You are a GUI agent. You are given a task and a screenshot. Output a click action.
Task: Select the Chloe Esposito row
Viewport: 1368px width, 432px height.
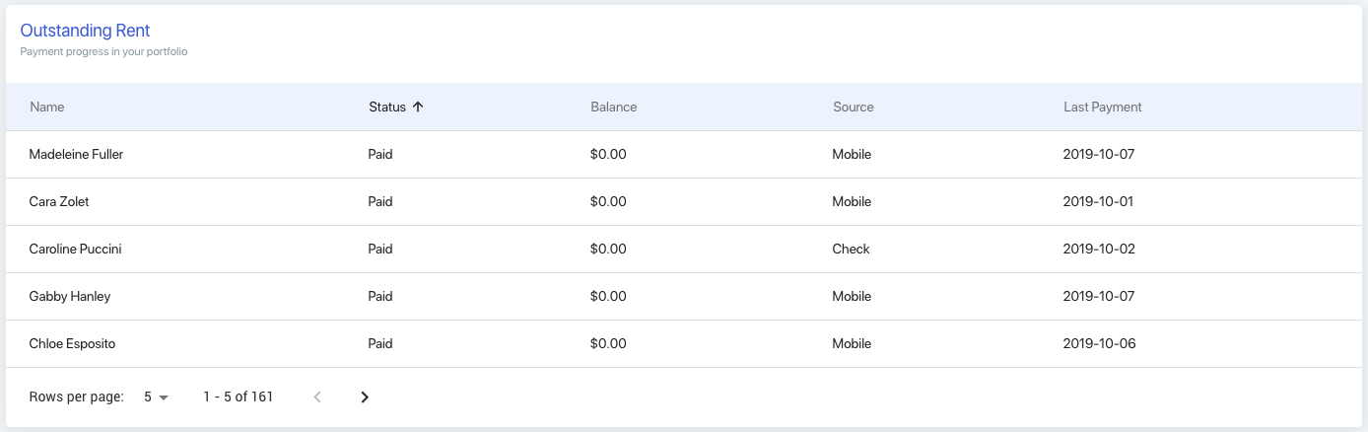tap(684, 344)
